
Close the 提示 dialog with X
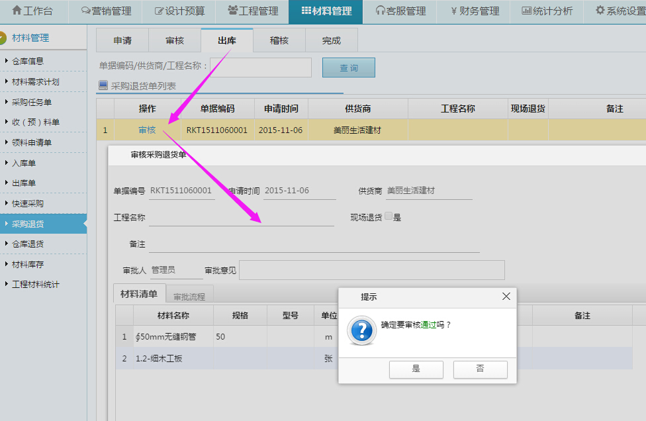506,297
